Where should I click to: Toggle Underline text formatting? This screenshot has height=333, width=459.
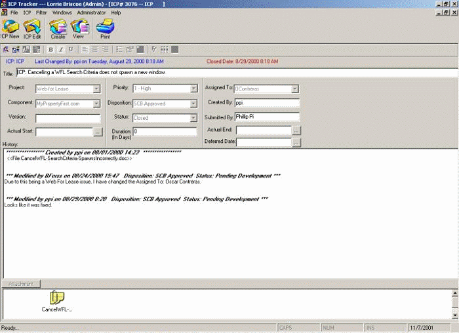(71, 49)
